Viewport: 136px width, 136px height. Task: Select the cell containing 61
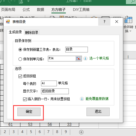(x=10, y=125)
